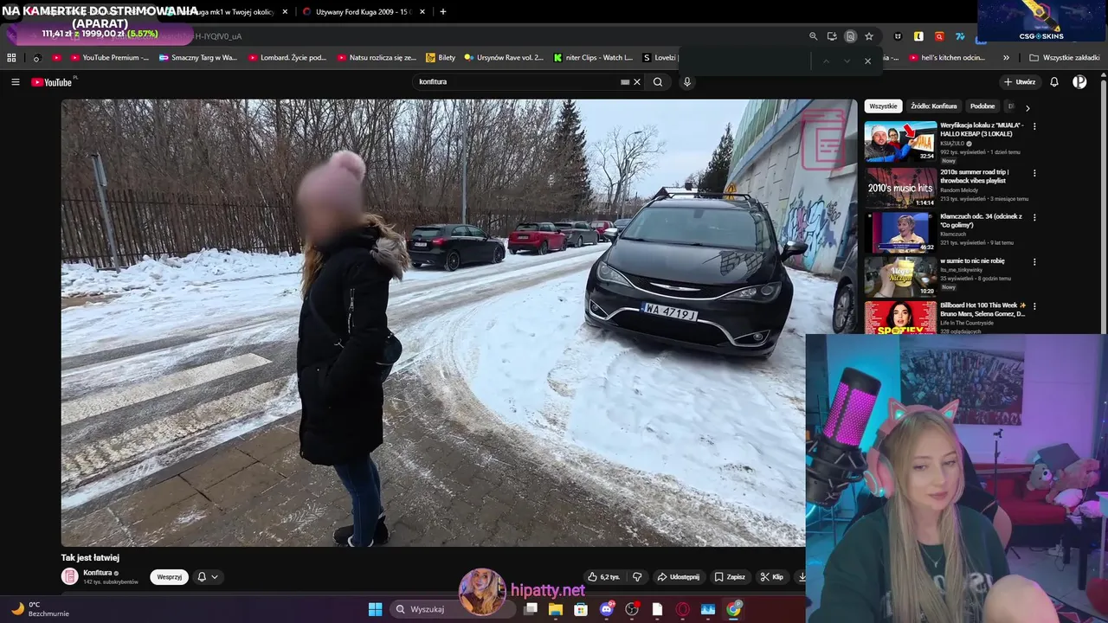Click 'Udostępnij' to share the video

(x=678, y=577)
